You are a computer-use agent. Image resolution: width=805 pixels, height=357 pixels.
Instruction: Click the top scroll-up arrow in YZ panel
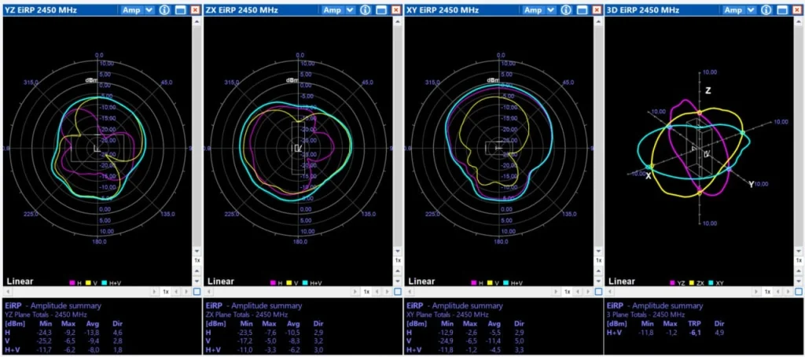(x=197, y=21)
